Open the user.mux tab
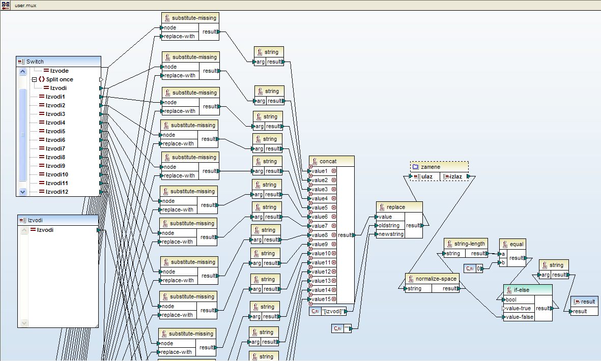Screen dimensions: 601x361 click(x=25, y=6)
